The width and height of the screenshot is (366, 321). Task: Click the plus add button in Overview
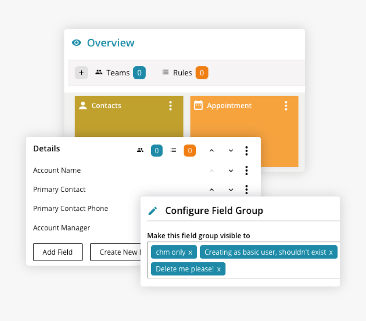(x=81, y=73)
